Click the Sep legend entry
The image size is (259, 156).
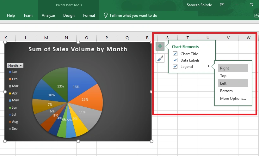13,129
